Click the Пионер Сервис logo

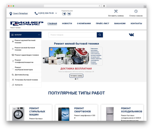coord(27,24)
